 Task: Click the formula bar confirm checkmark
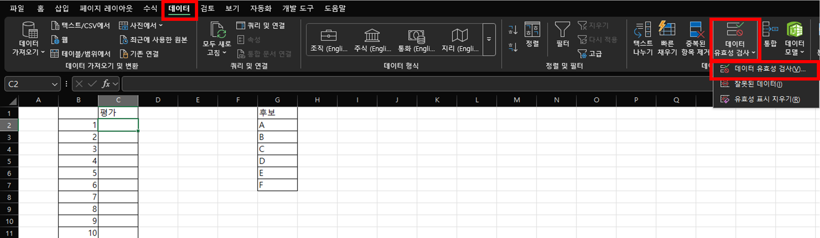(92, 84)
